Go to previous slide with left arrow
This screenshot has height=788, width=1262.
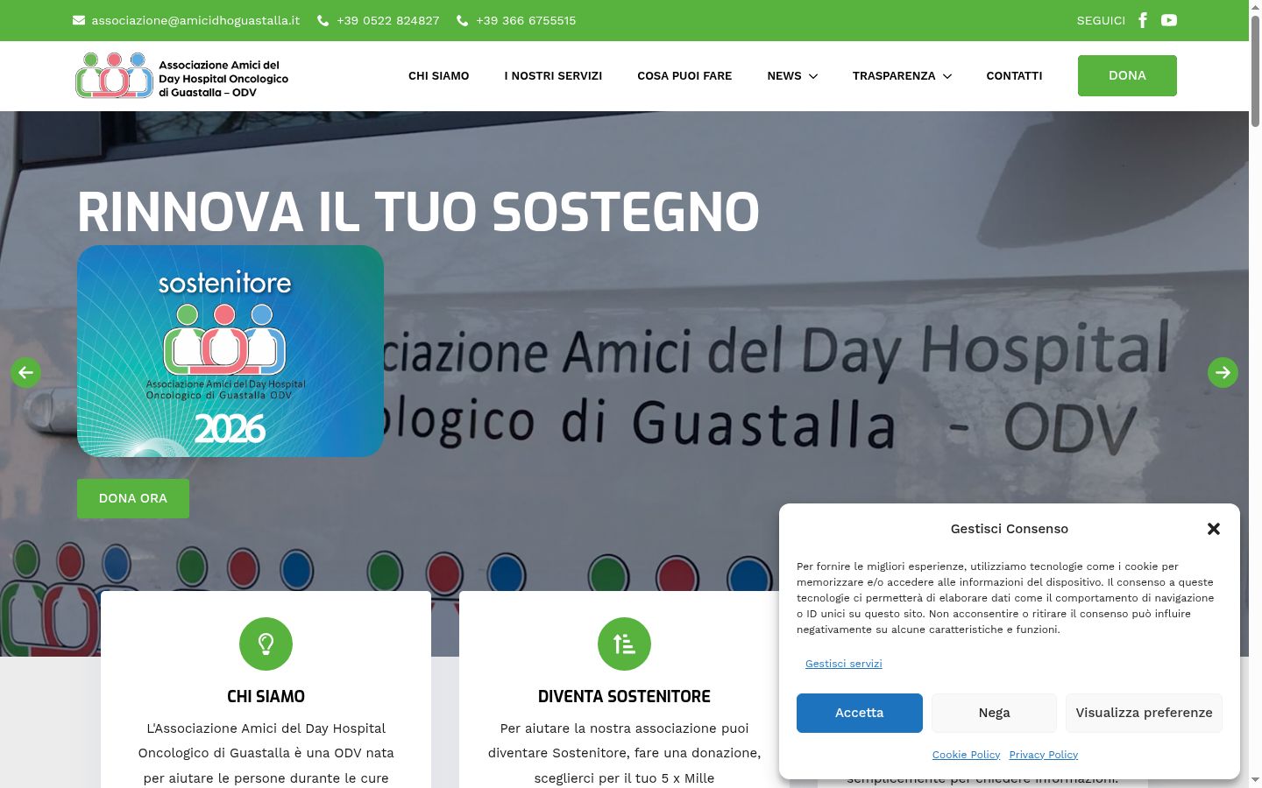tap(25, 372)
